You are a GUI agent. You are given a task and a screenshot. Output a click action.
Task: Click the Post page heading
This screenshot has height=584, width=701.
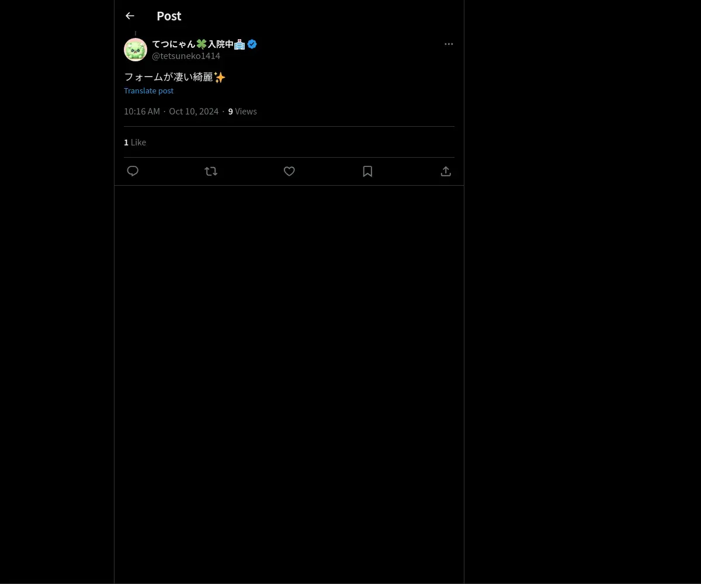pyautogui.click(x=169, y=16)
